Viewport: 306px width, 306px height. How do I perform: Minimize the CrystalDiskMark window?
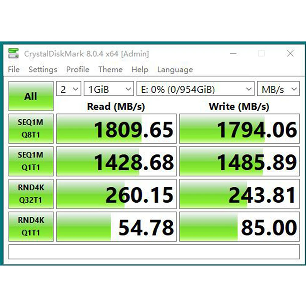click(x=233, y=53)
